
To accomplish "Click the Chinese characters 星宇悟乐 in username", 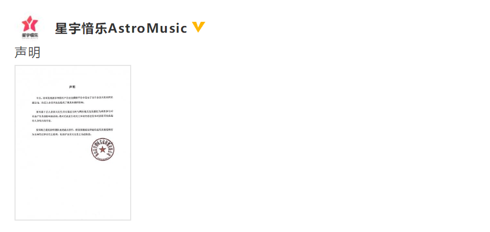I will click(81, 29).
